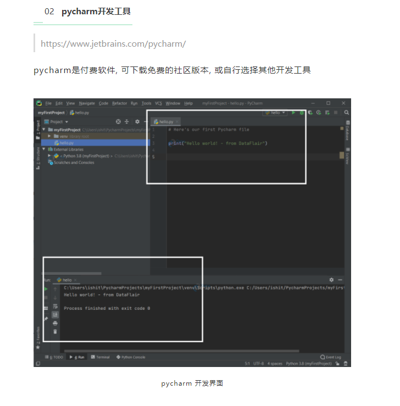Screen dimensions: 400x406
Task: Click Run with Coverage icon
Action: (310, 113)
